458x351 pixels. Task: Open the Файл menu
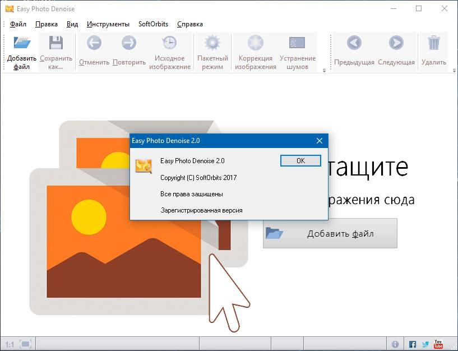click(18, 24)
